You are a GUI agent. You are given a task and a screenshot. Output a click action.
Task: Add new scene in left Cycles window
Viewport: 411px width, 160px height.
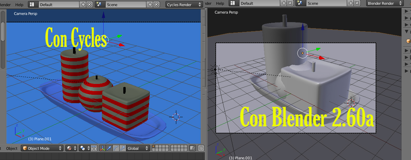tap(150, 4)
